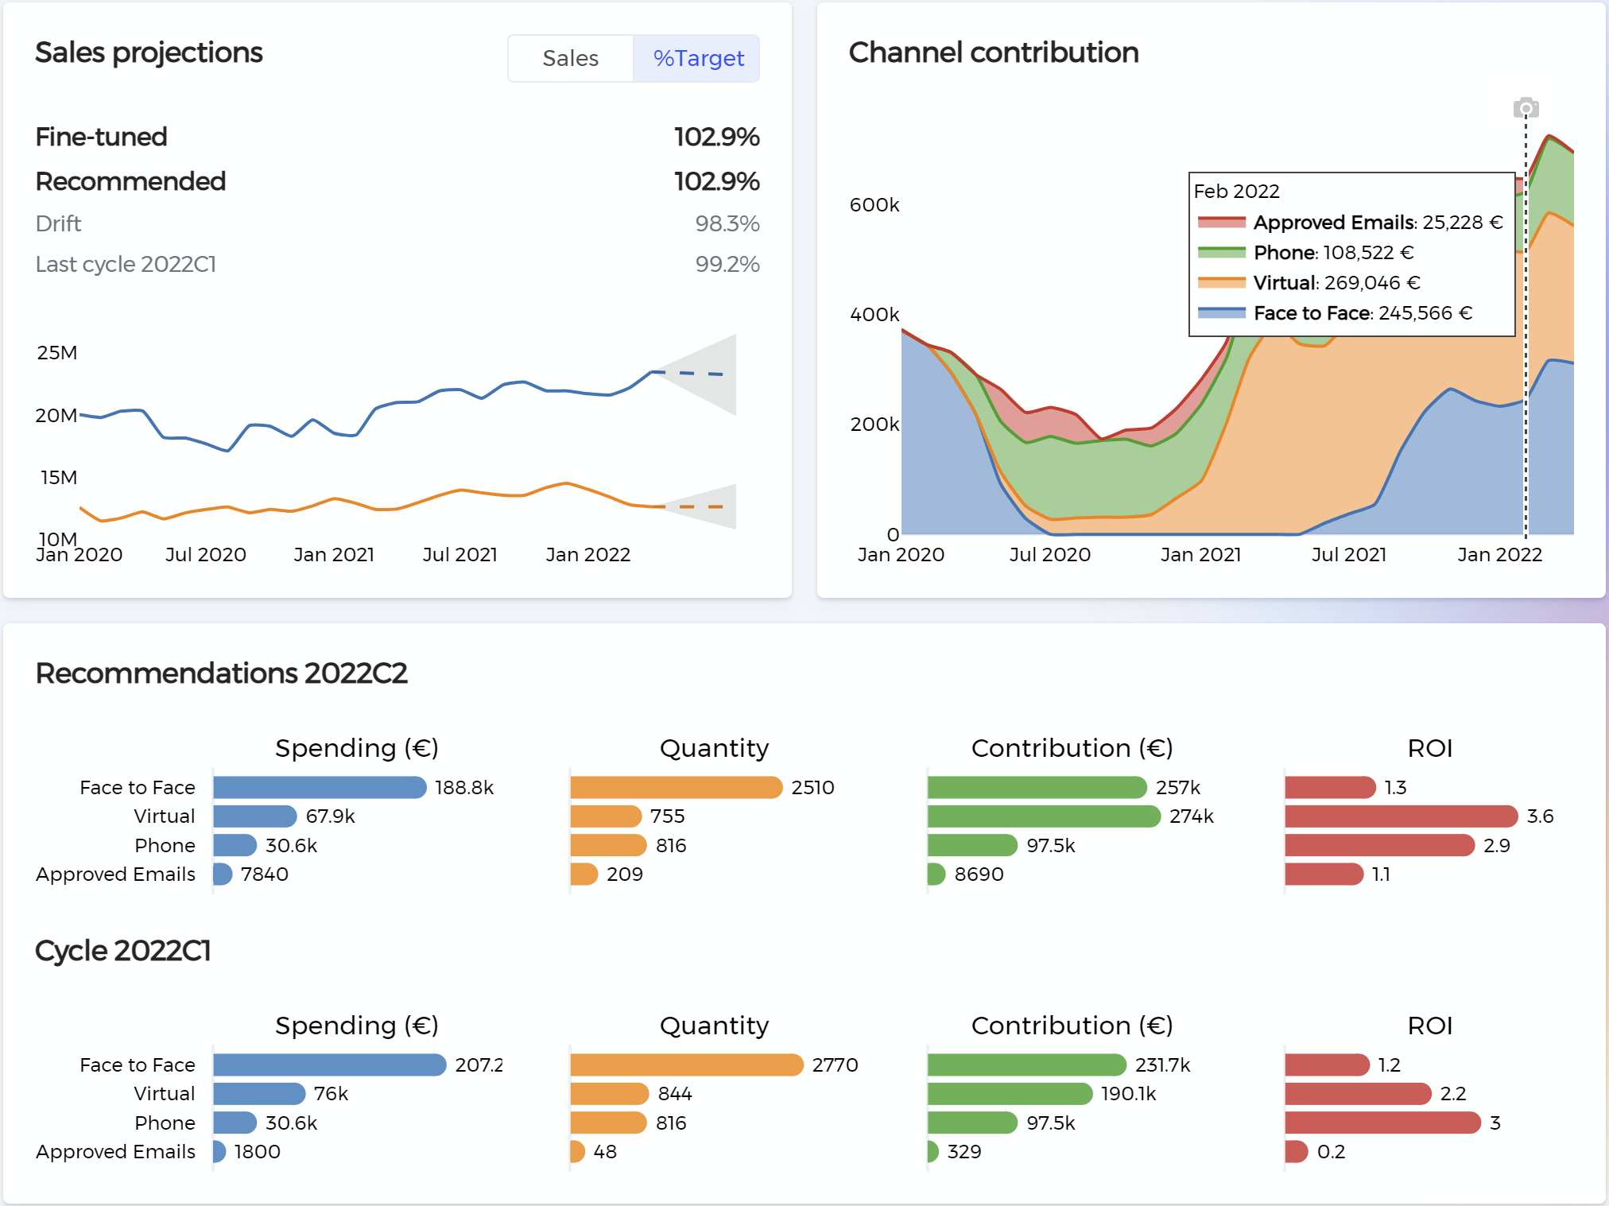Click 2022C2 contribution bar labeled 274k
The width and height of the screenshot is (1609, 1206).
pos(1045,816)
